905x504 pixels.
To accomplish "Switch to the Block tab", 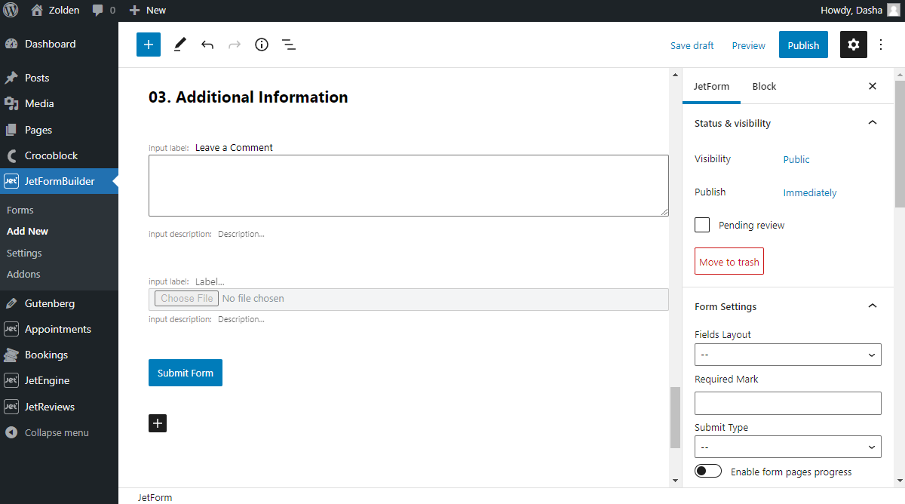I will (x=764, y=86).
